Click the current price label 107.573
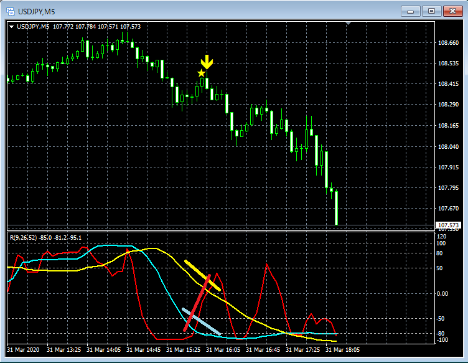 pyautogui.click(x=449, y=225)
